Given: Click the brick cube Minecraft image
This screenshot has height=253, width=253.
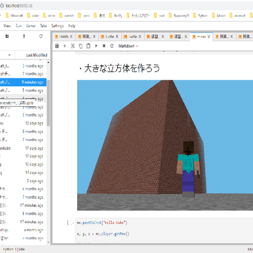Looking at the screenshot, I should (x=165, y=145).
